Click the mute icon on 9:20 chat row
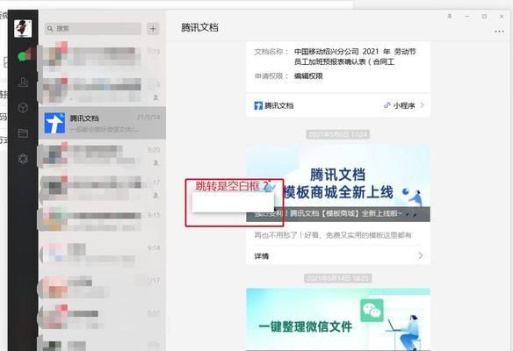Screen dimensions: 513x351 [x=156, y=162]
